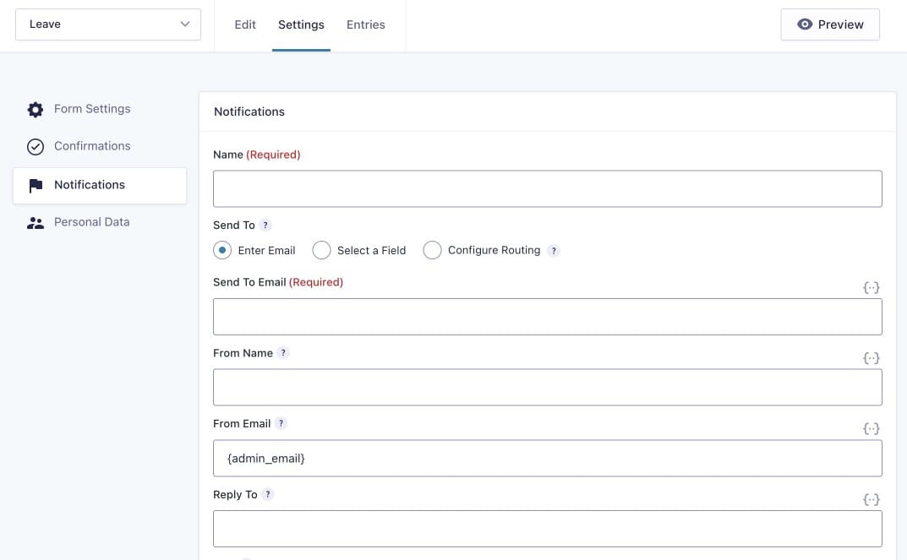Image resolution: width=907 pixels, height=560 pixels.
Task: Click the Notifications flag icon
Action: click(x=36, y=186)
